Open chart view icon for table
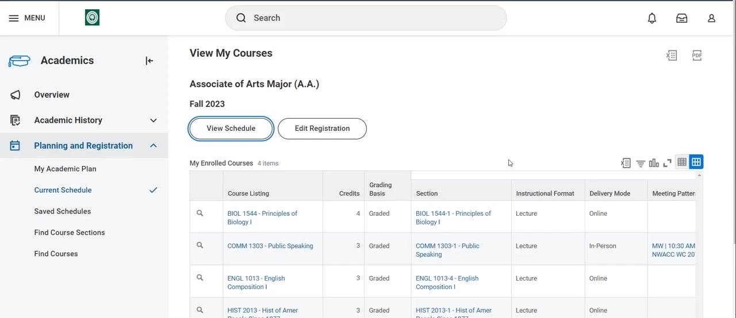The width and height of the screenshot is (736, 318). click(654, 163)
